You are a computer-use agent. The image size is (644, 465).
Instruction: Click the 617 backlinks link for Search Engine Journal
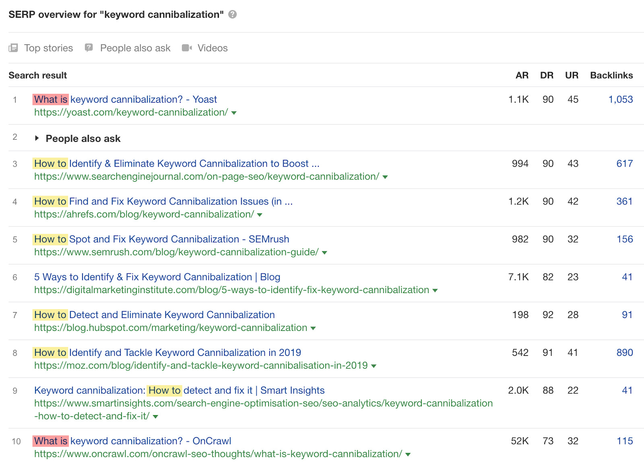(x=625, y=163)
